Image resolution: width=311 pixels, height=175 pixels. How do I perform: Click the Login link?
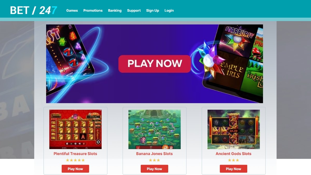[169, 11]
